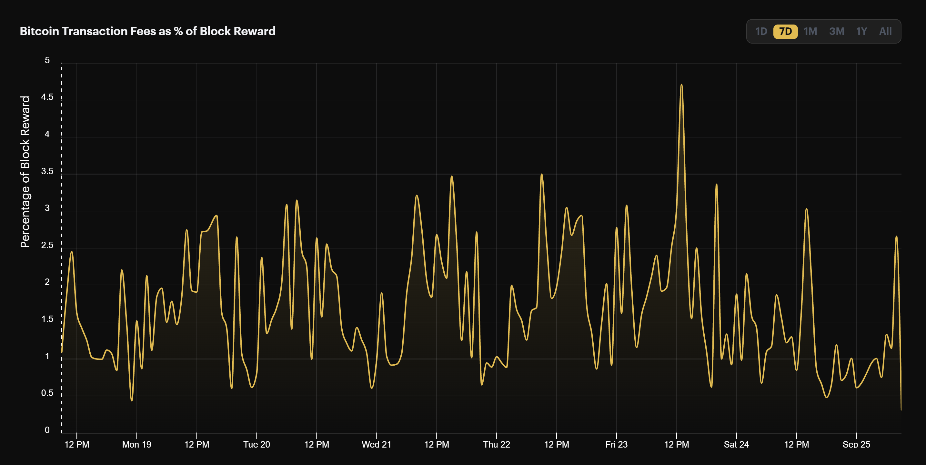This screenshot has width=926, height=465.
Task: Show All time range data
Action: (x=885, y=31)
